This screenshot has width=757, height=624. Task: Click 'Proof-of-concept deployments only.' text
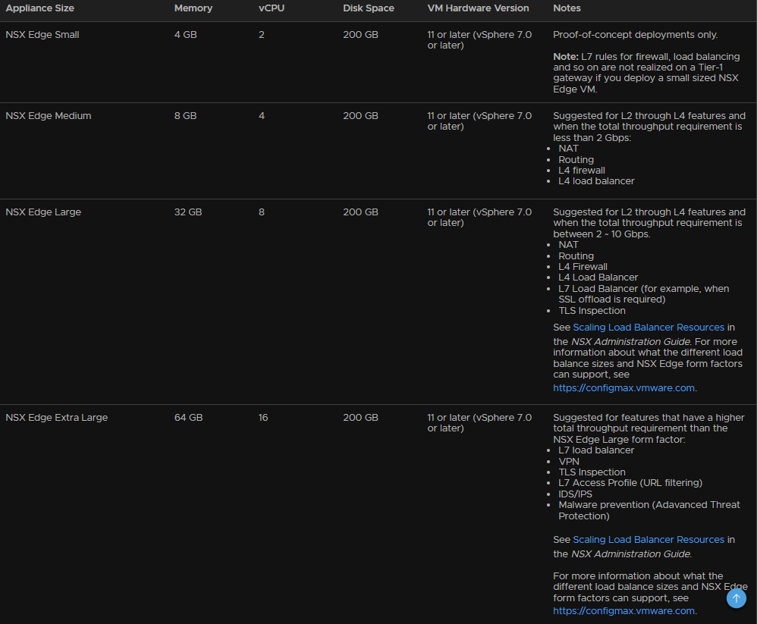pos(636,35)
